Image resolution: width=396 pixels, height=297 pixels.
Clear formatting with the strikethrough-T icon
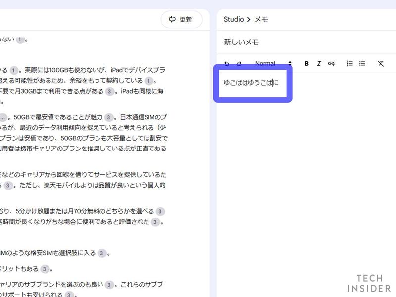[x=380, y=63]
